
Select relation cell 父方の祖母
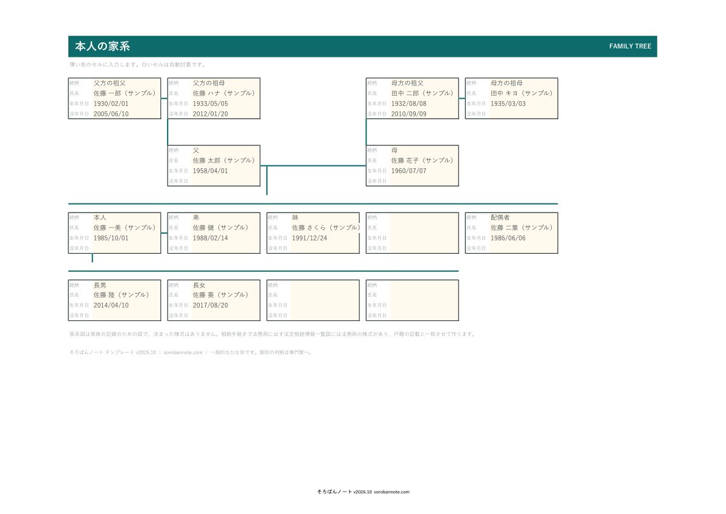[x=226, y=83]
